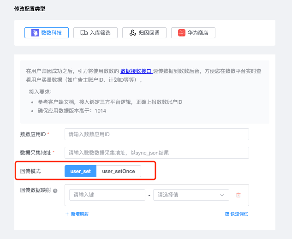
Task: Select the 数数科技 configuration tab
Action: (47, 33)
